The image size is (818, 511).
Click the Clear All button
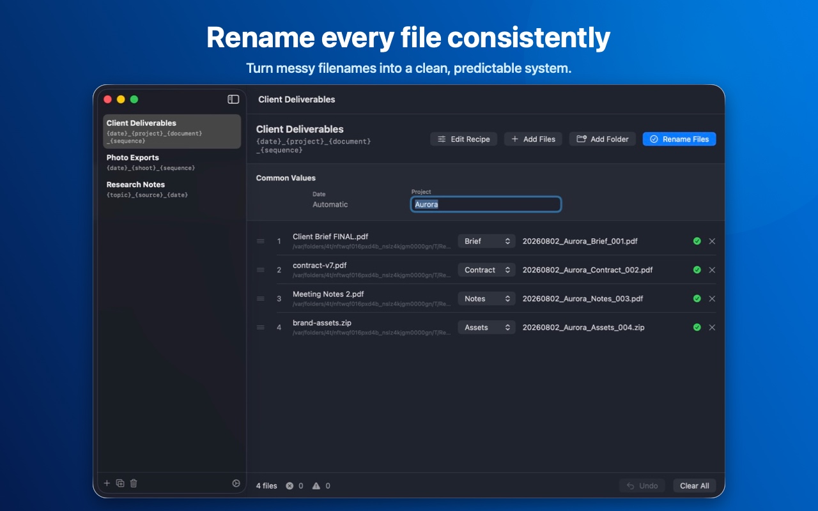point(695,485)
